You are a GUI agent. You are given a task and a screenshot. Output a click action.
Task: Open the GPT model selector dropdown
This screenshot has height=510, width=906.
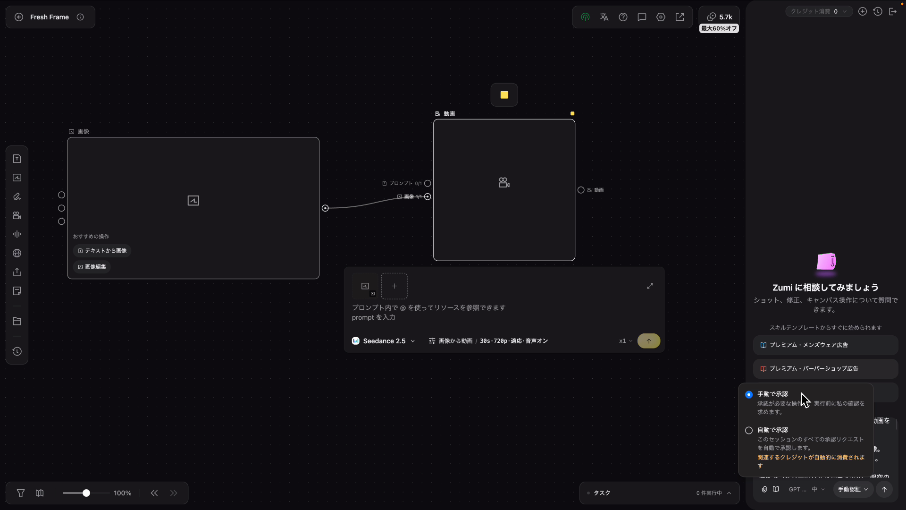tap(807, 489)
